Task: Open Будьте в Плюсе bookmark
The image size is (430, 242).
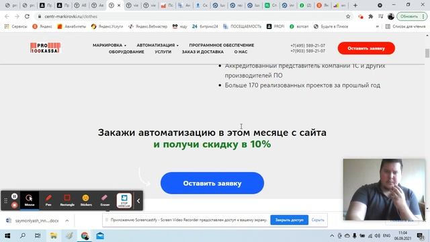Action: point(331,26)
